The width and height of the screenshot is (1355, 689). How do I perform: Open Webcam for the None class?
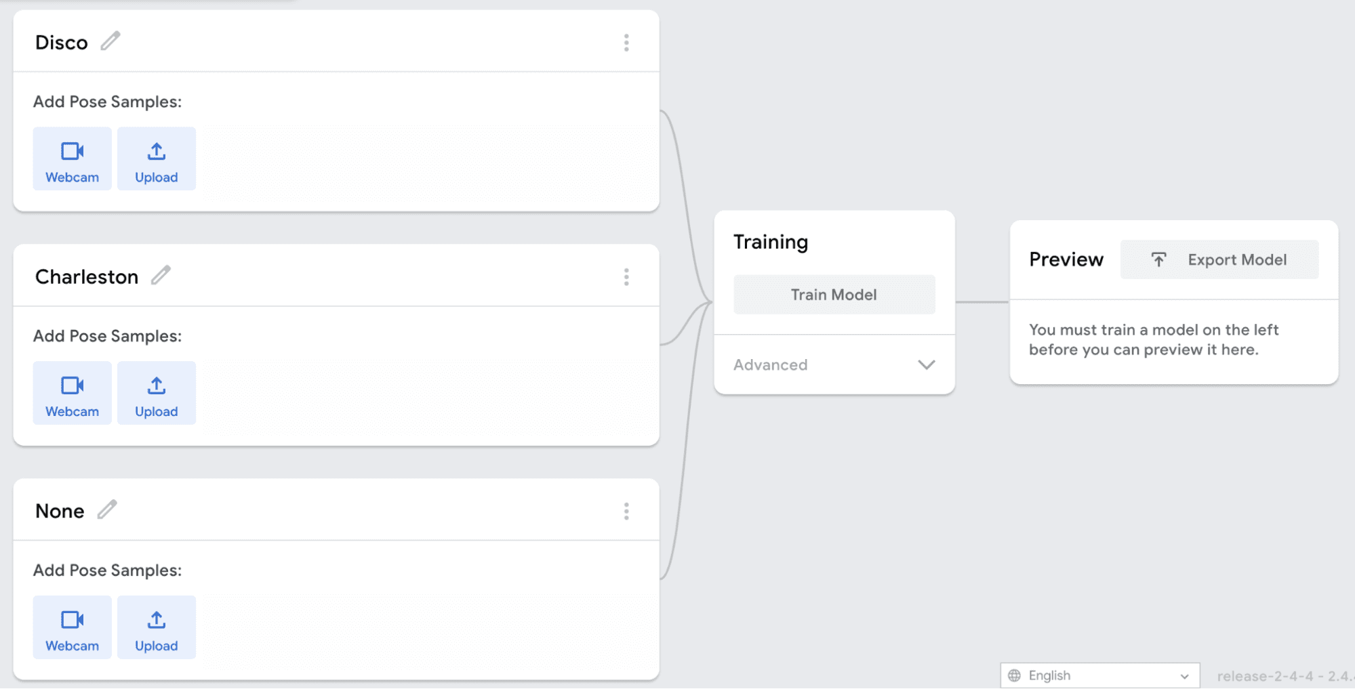pyautogui.click(x=73, y=628)
